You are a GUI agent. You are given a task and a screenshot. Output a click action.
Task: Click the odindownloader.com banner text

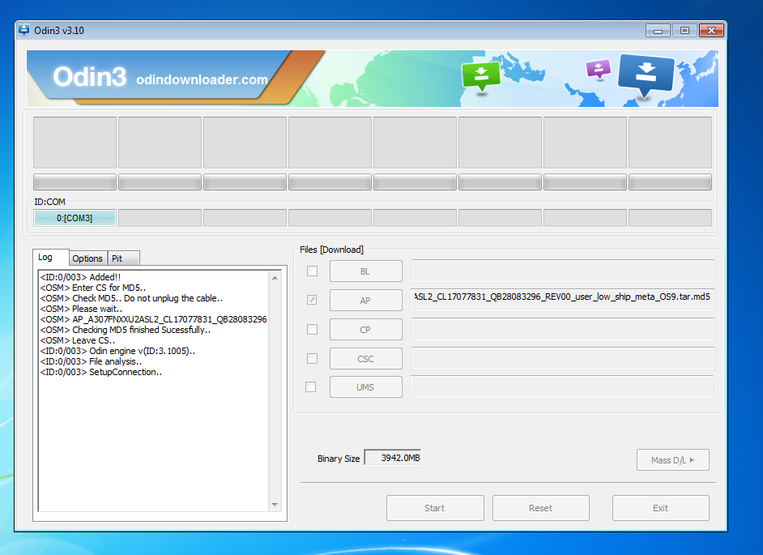(x=202, y=79)
